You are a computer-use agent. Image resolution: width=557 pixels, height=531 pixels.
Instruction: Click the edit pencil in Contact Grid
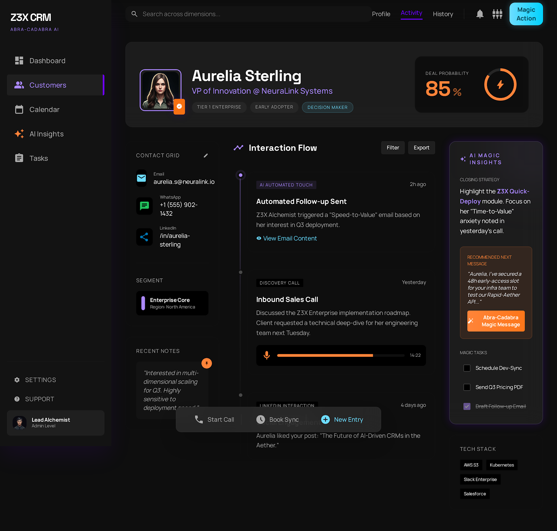point(206,155)
